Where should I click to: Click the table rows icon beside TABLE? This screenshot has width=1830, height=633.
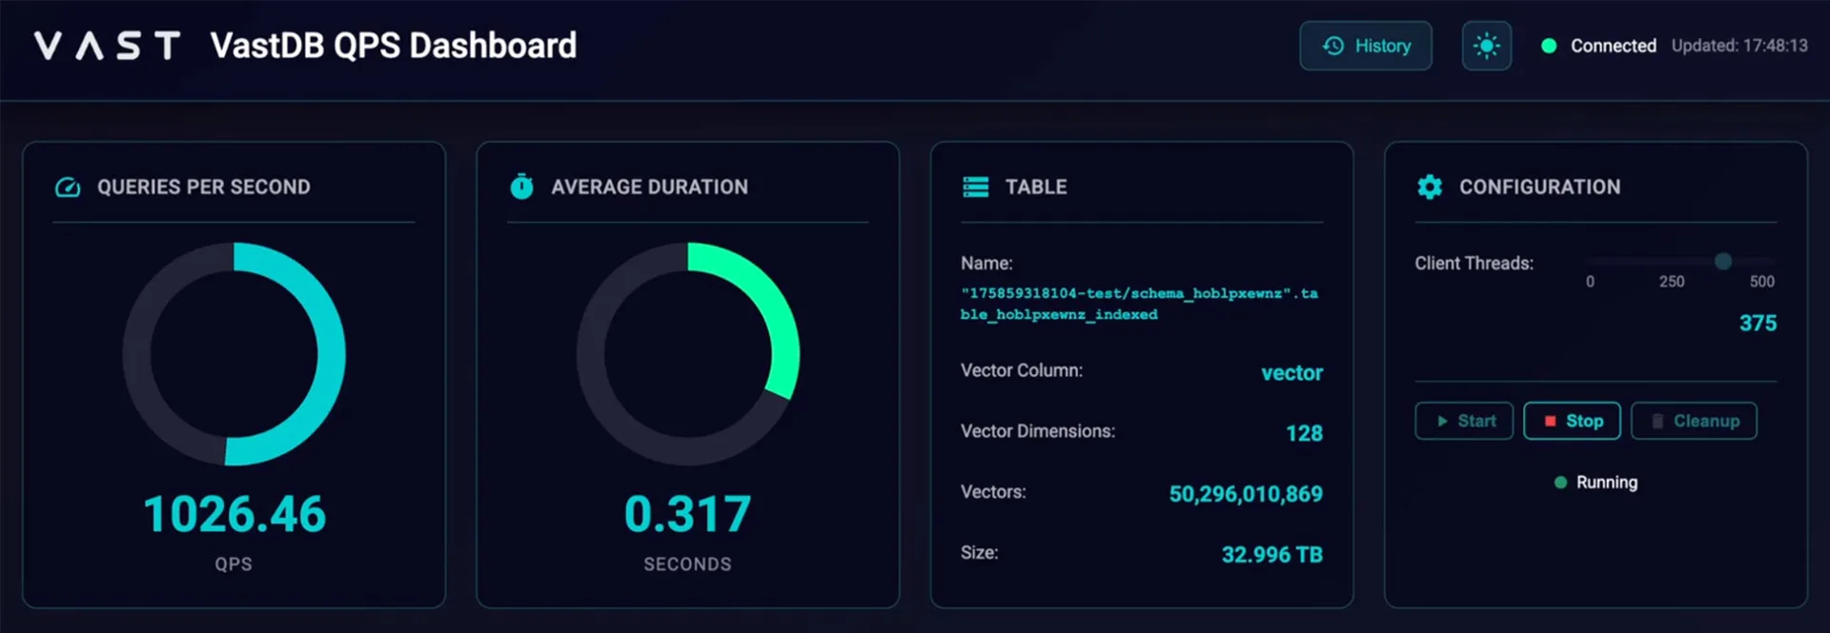click(x=976, y=187)
